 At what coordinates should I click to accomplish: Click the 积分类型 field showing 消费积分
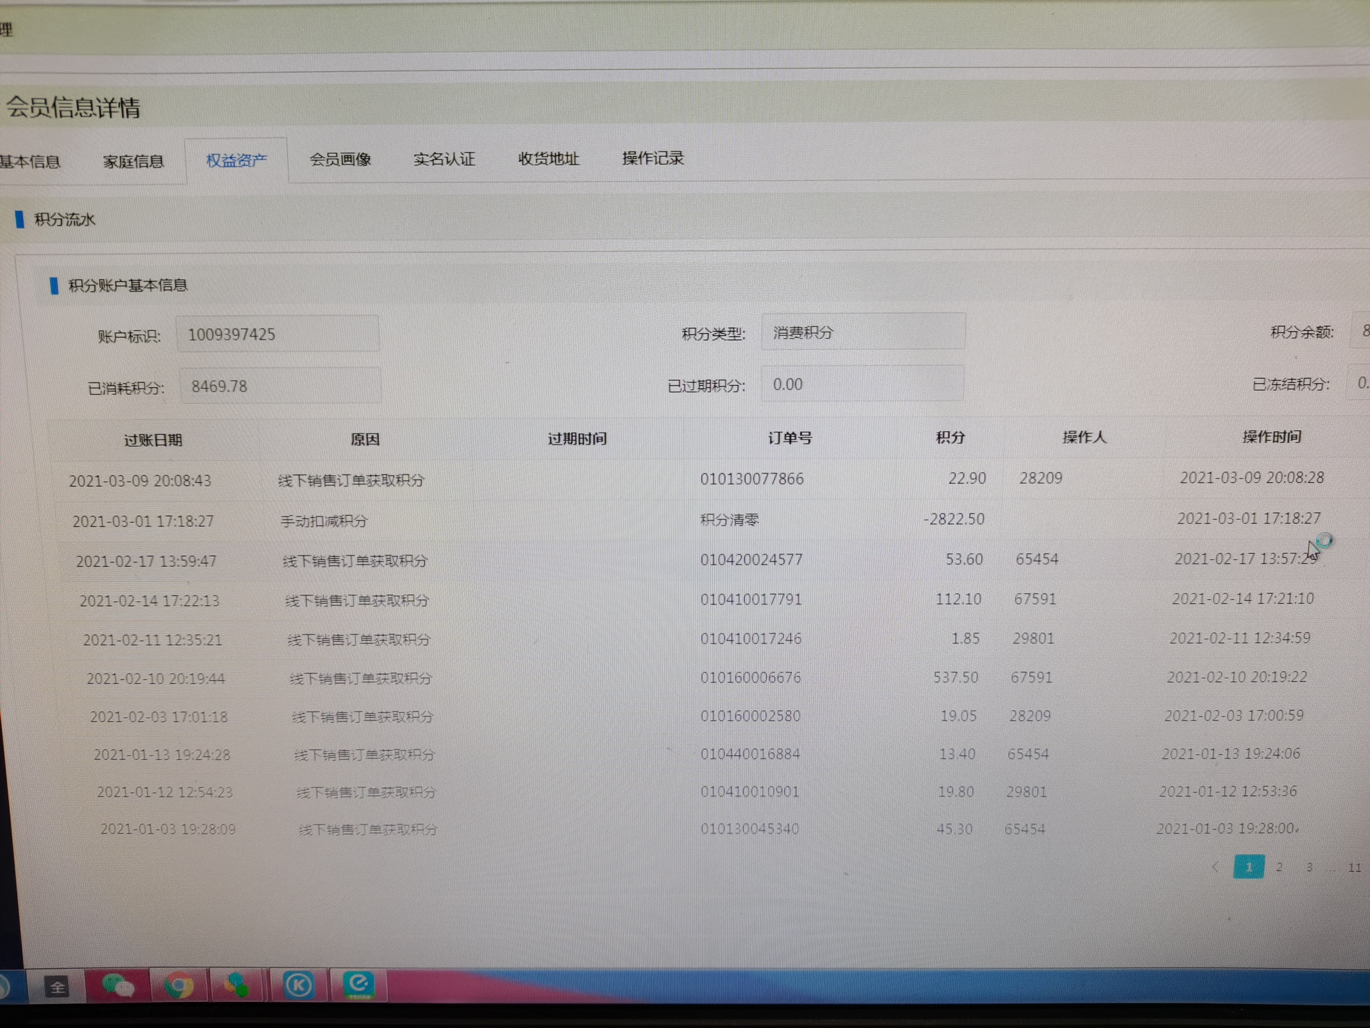point(862,332)
